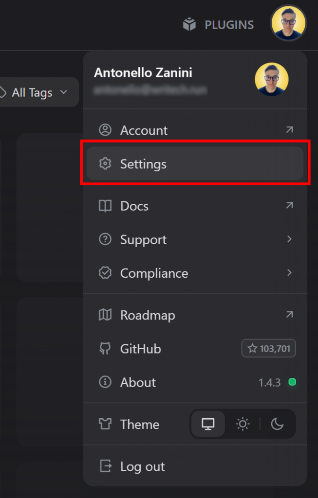Choose Log out from the menu
318x498 pixels.
coord(142,466)
